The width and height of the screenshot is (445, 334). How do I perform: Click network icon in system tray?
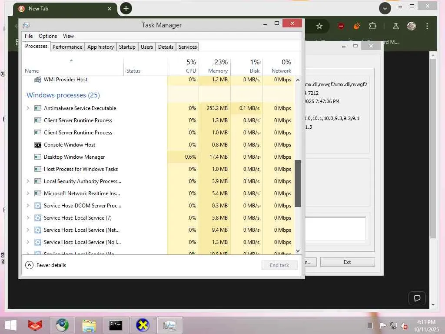pyautogui.click(x=393, y=325)
